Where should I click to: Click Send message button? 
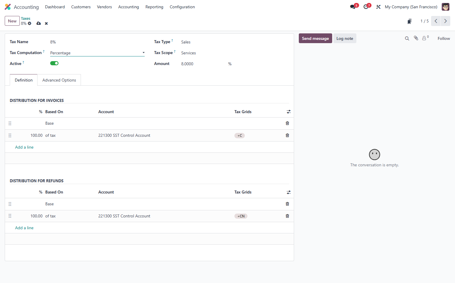pos(315,38)
